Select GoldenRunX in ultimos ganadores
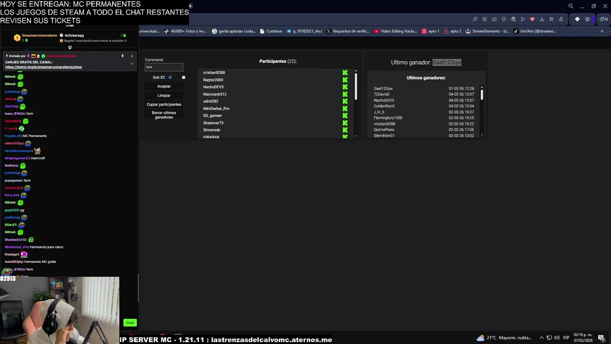Image resolution: width=611 pixels, height=344 pixels. (x=384, y=106)
